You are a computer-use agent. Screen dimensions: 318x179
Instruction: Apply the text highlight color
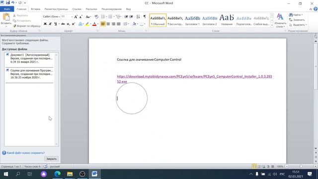pos(87,24)
